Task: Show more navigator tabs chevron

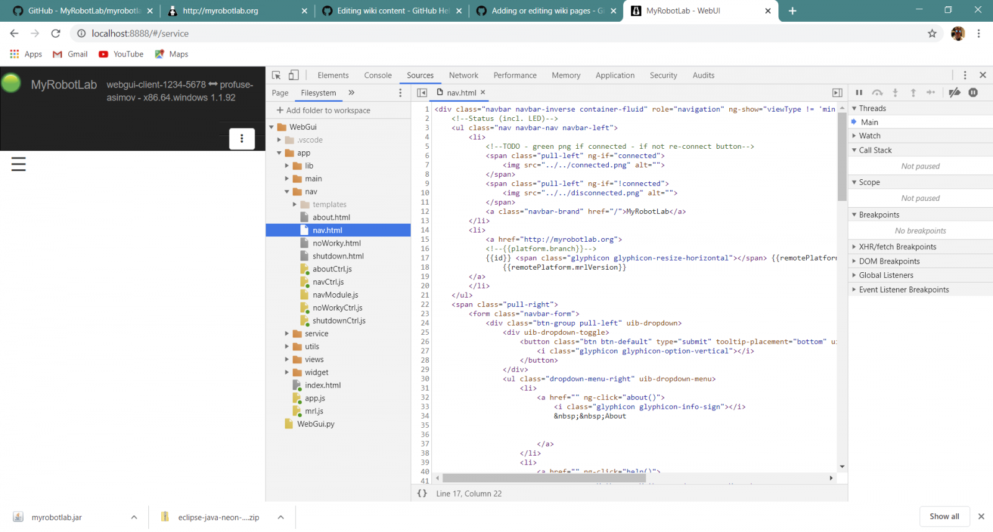Action: point(351,92)
